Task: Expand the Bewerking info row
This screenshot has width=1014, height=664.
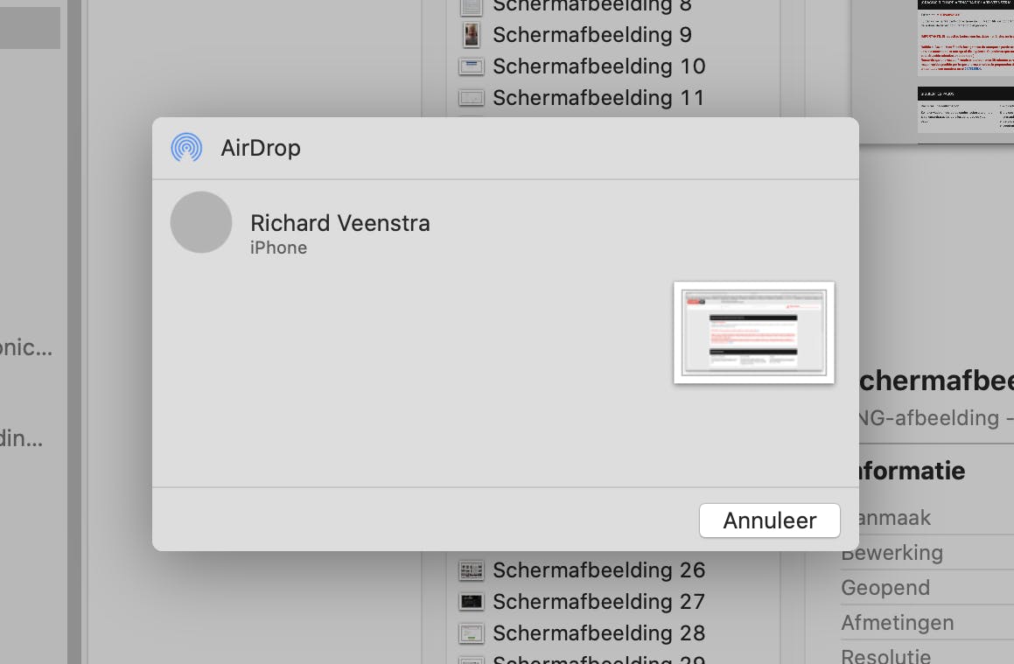Action: (892, 552)
